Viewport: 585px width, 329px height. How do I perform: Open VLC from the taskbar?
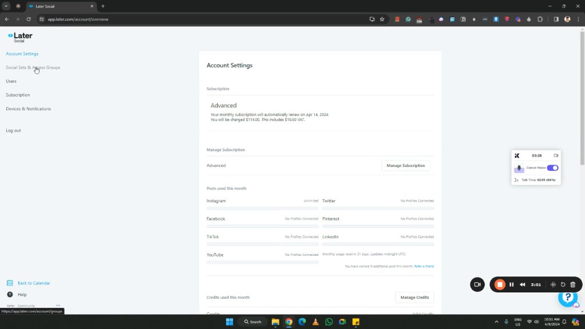[315, 322]
